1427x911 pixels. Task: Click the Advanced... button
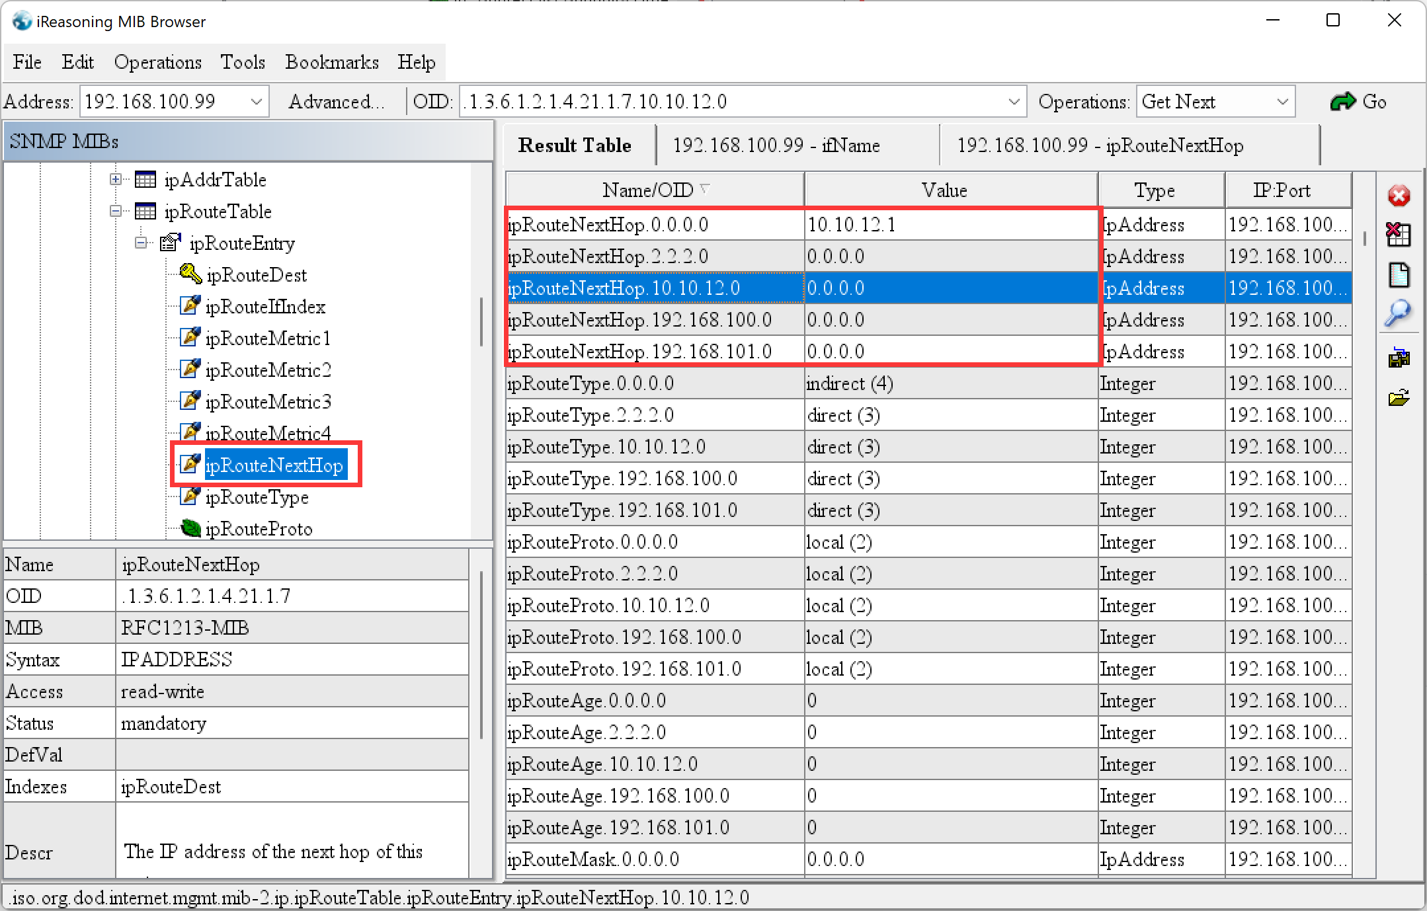point(337,102)
